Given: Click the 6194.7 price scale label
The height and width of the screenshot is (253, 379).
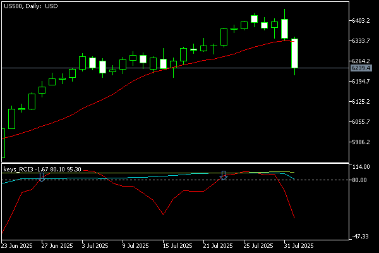Looking at the screenshot, I should pyautogui.click(x=361, y=82).
